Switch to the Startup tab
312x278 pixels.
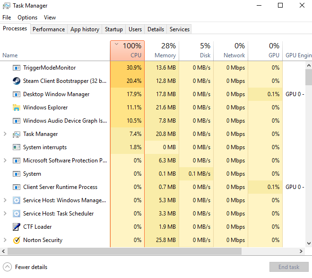114,29
